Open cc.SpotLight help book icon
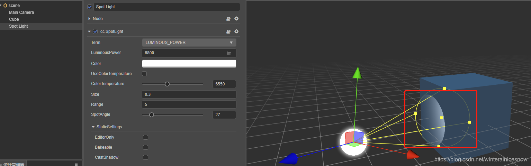 pyautogui.click(x=228, y=31)
